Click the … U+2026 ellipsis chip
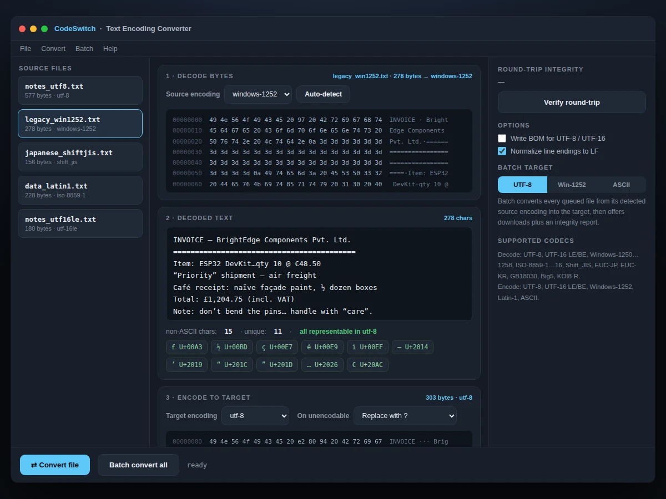The height and width of the screenshot is (499, 666). (x=322, y=364)
